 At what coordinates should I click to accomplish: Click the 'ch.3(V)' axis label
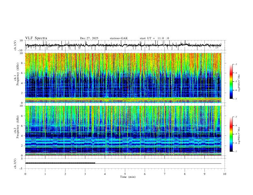pyautogui.click(x=15, y=163)
